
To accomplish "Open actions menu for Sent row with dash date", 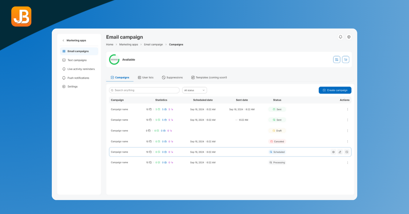I will coord(347,120).
